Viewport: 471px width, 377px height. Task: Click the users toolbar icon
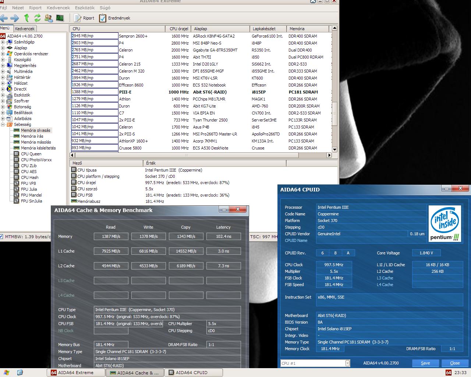click(49, 18)
